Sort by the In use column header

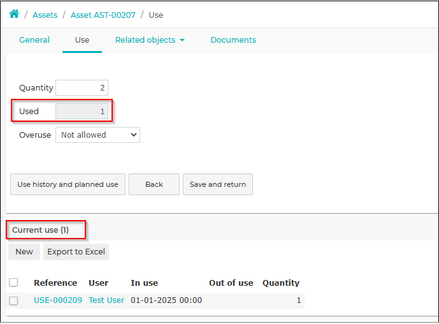point(144,283)
